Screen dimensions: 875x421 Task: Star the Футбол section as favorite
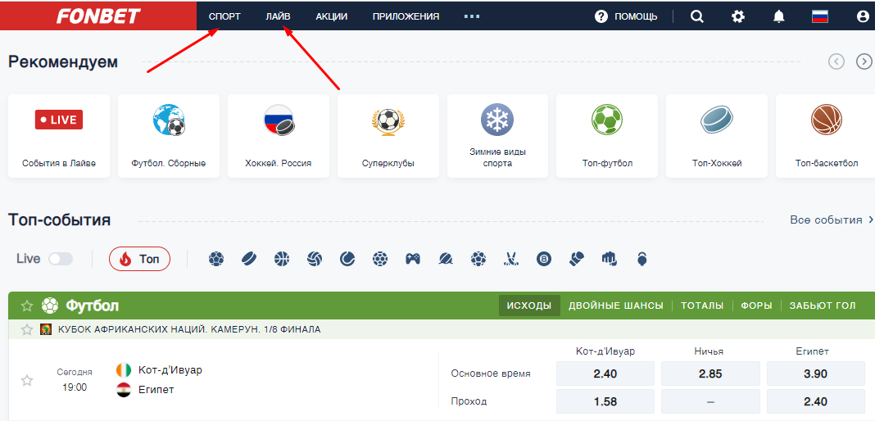(27, 306)
